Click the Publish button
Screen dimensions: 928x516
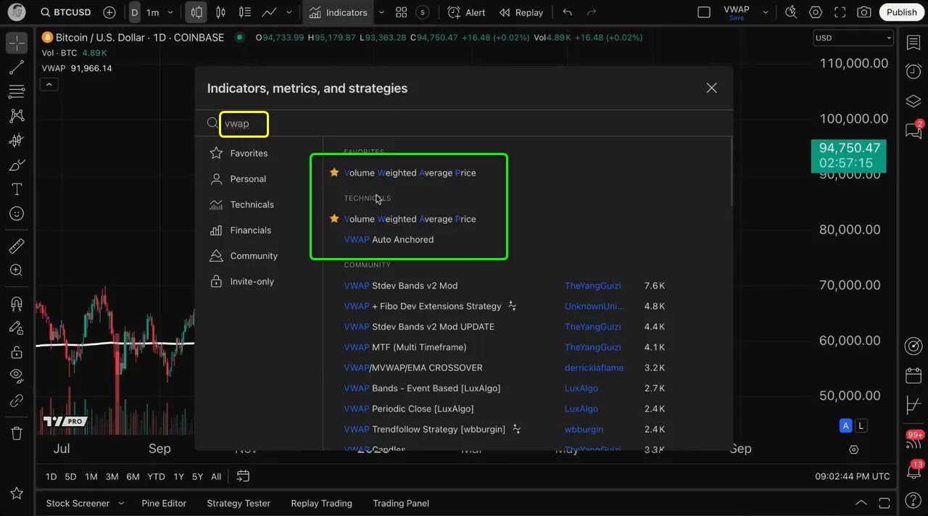click(901, 12)
